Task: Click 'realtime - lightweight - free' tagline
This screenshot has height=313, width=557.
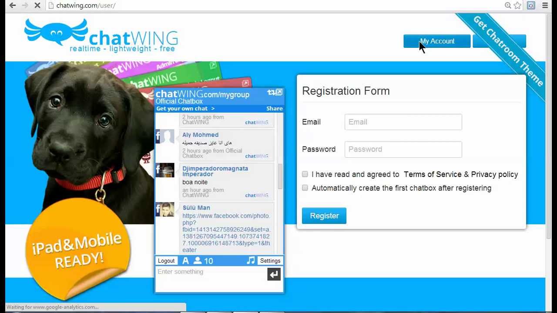Action: click(x=122, y=49)
